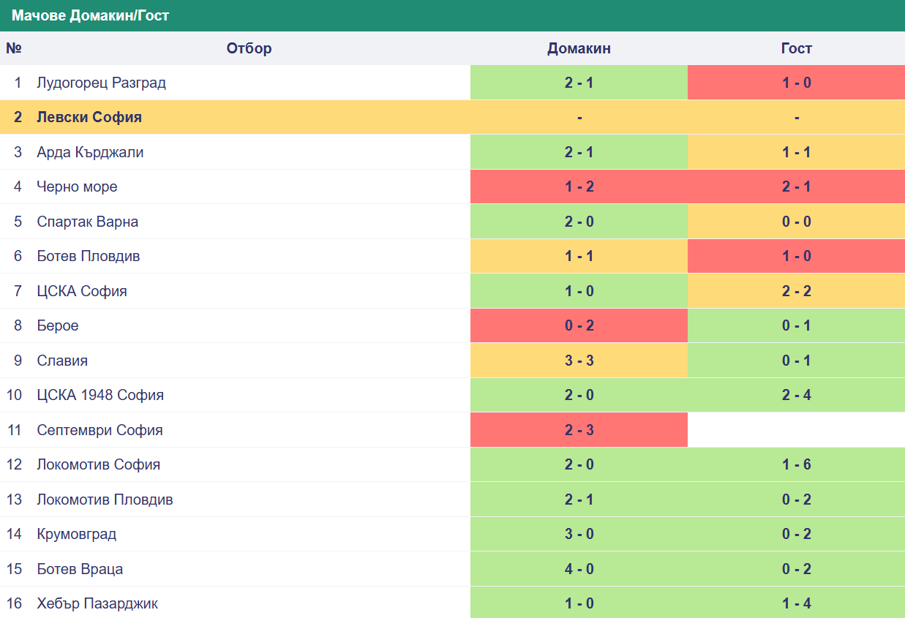Open Черно море home result 1 - 2
Image resolution: width=905 pixels, height=618 pixels.
579,186
